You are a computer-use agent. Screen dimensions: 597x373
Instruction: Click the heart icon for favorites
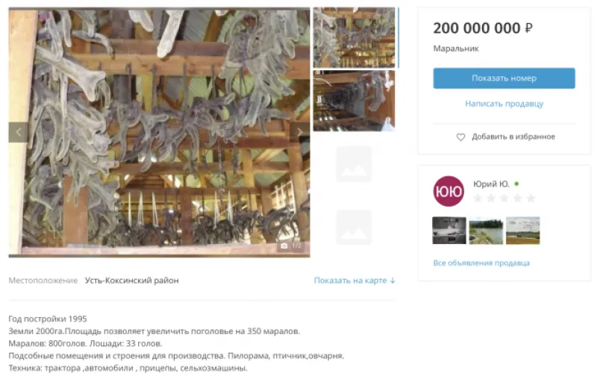coord(460,137)
